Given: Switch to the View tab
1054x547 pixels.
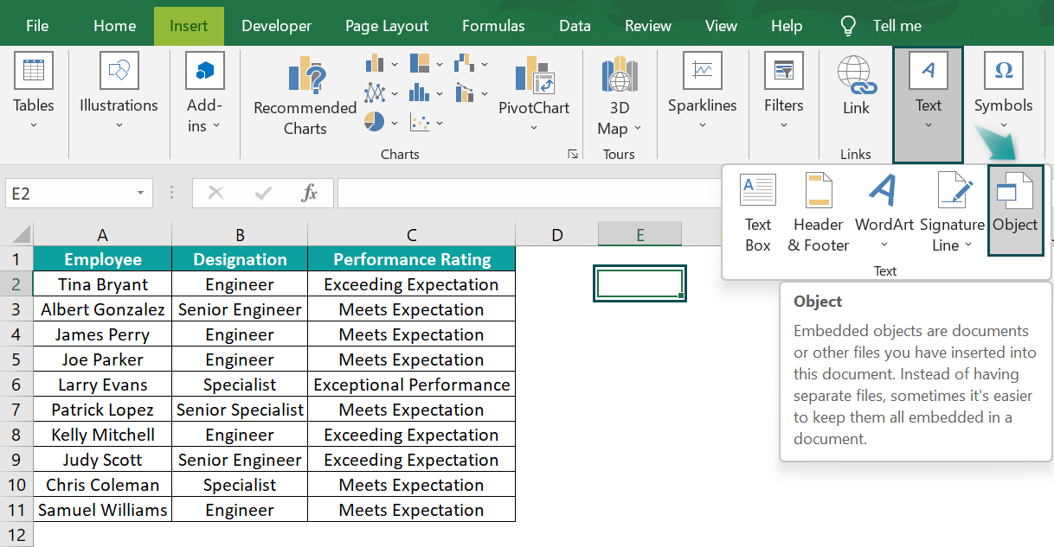Looking at the screenshot, I should point(721,25).
